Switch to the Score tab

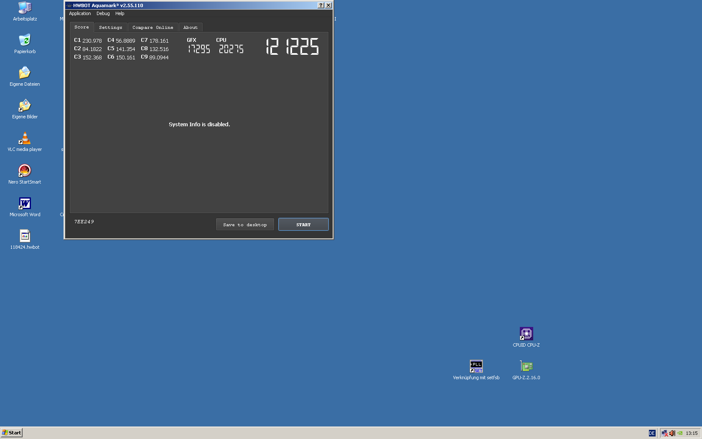pos(81,27)
